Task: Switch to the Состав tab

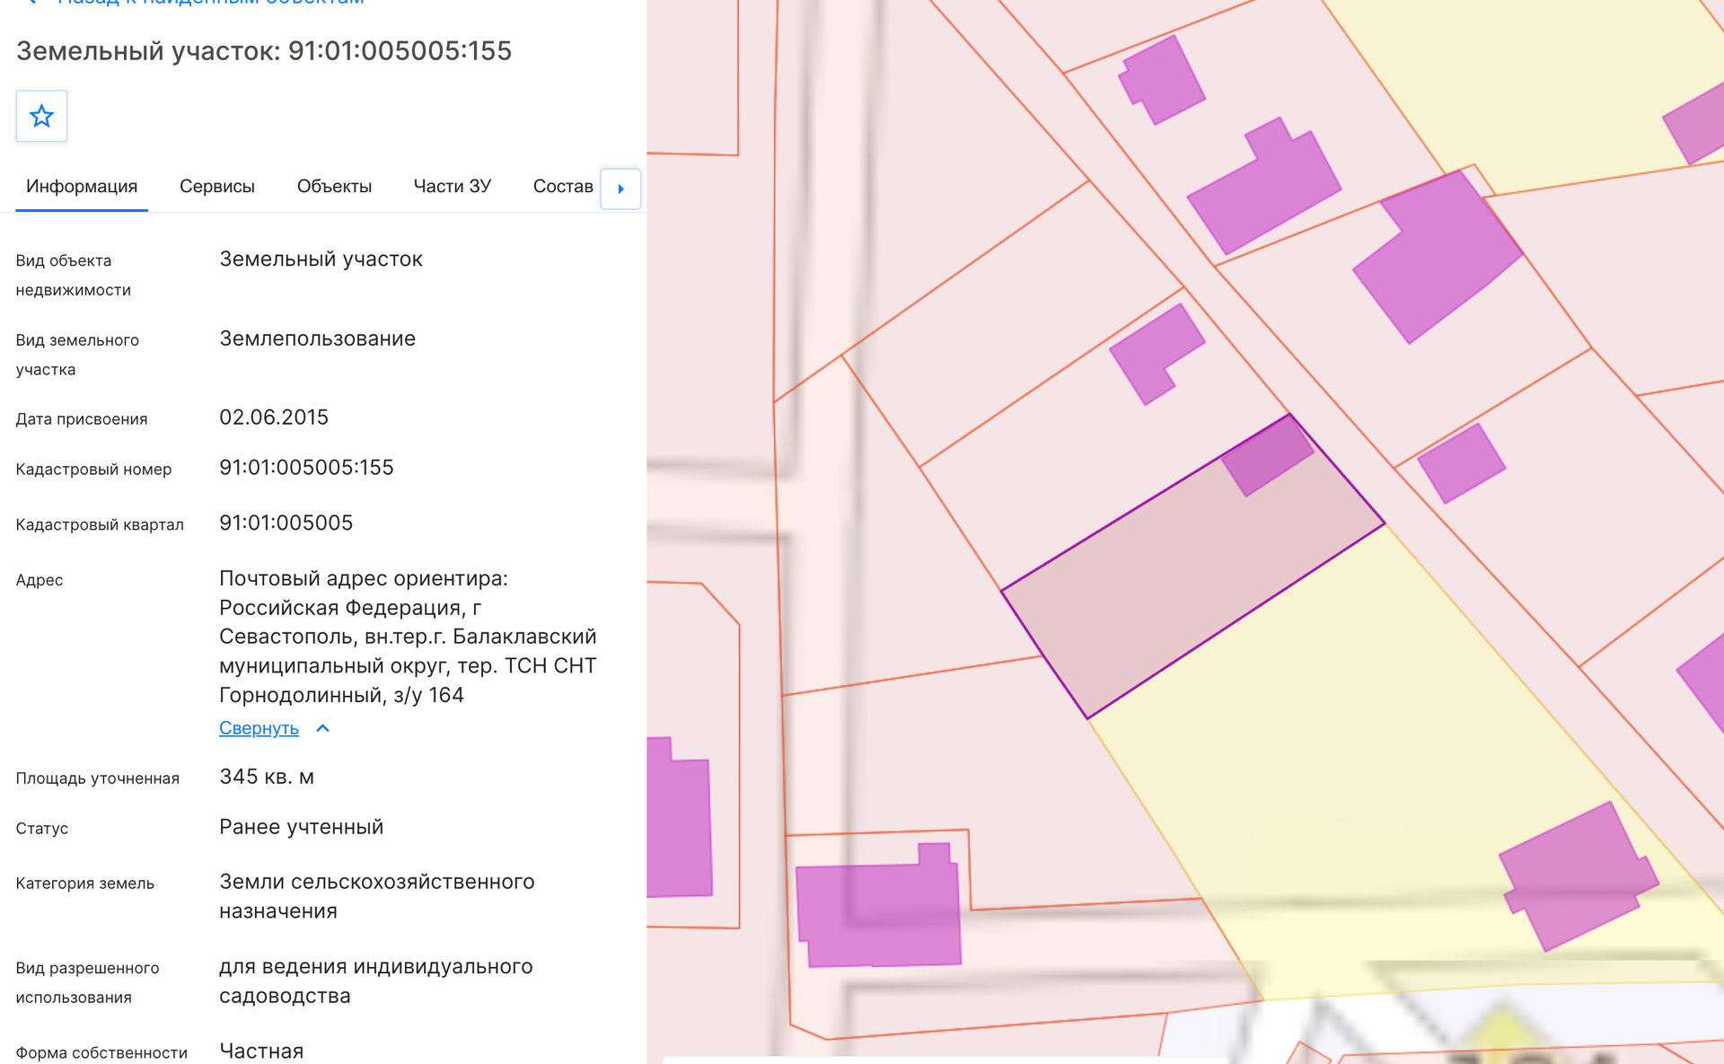Action: [563, 187]
